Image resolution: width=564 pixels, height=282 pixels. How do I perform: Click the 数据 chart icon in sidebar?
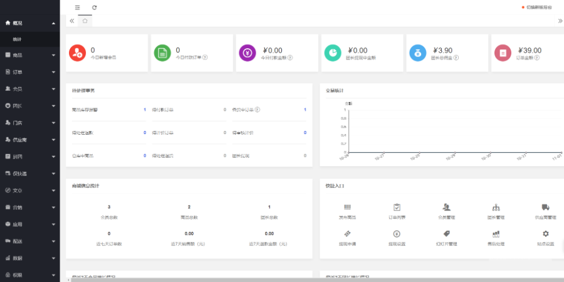[x=8, y=258]
